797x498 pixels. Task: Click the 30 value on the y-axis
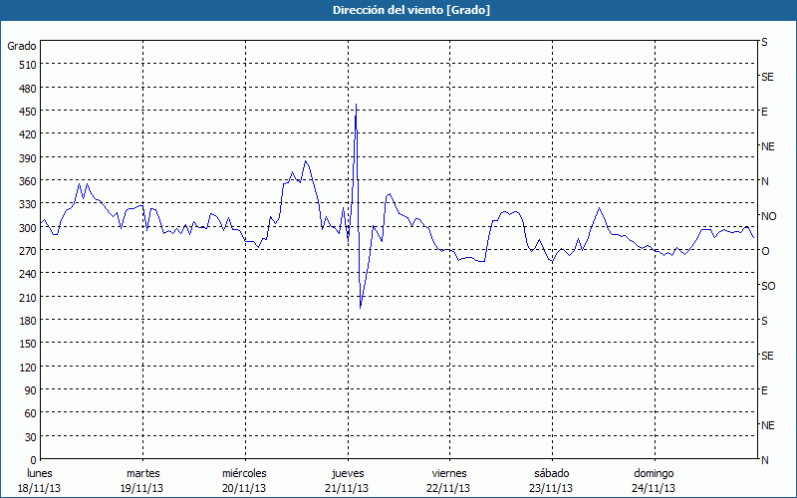coord(30,437)
